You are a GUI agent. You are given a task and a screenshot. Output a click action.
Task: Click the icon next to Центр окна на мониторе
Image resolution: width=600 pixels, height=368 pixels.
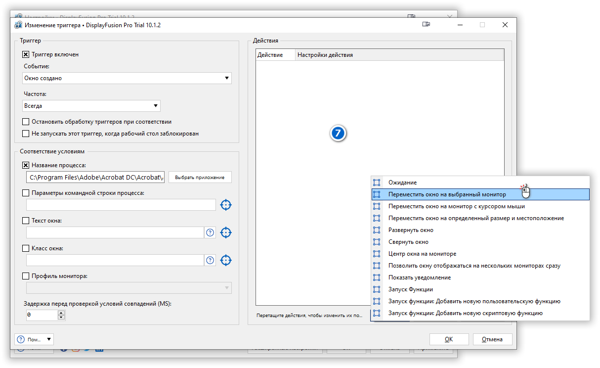click(377, 254)
